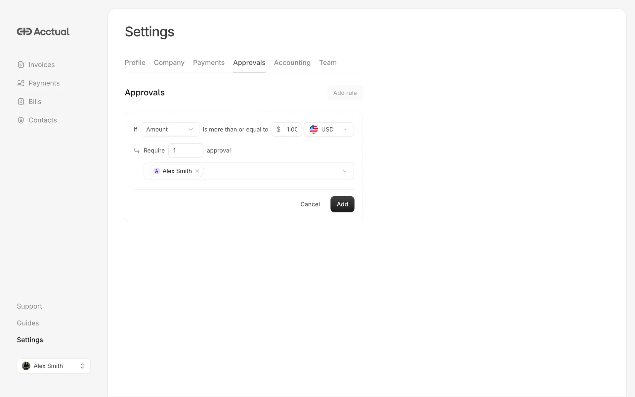
Task: Switch to the Company tab
Action: tap(169, 63)
